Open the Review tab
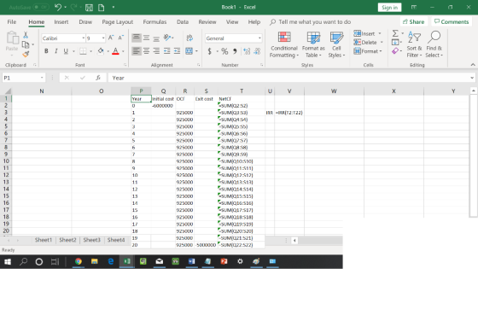The height and width of the screenshot is (321, 478). [x=207, y=22]
